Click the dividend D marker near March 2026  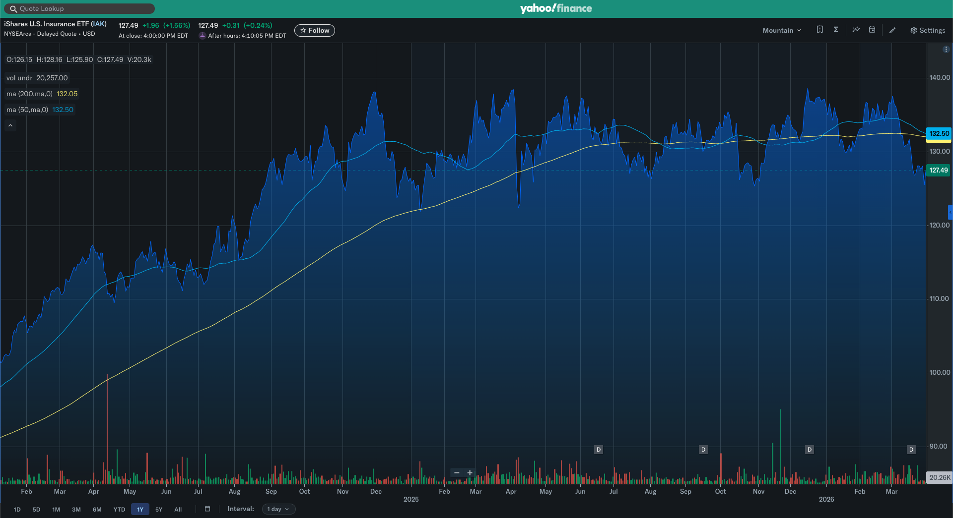tap(911, 450)
